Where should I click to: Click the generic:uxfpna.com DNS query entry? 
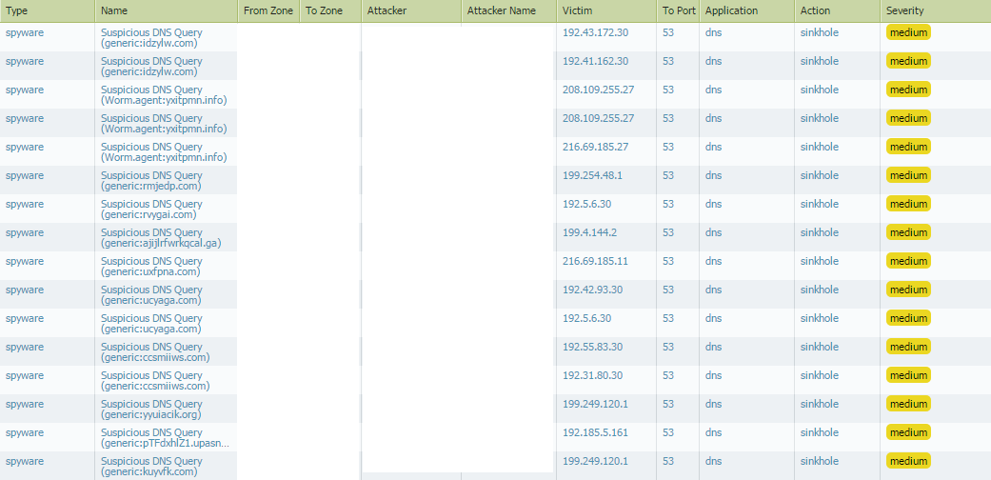point(151,267)
